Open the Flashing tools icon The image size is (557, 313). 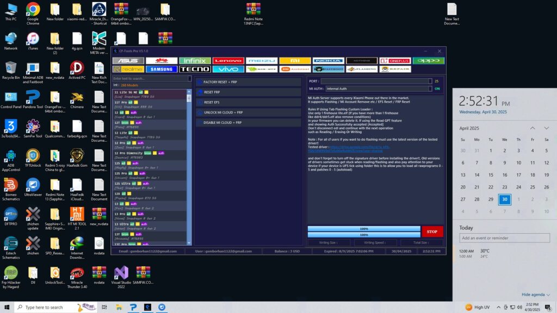click(x=362, y=69)
